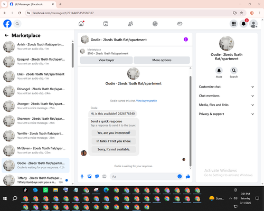This screenshot has width=264, height=211.
Task: Open volume control in system tray
Action: click(x=235, y=198)
